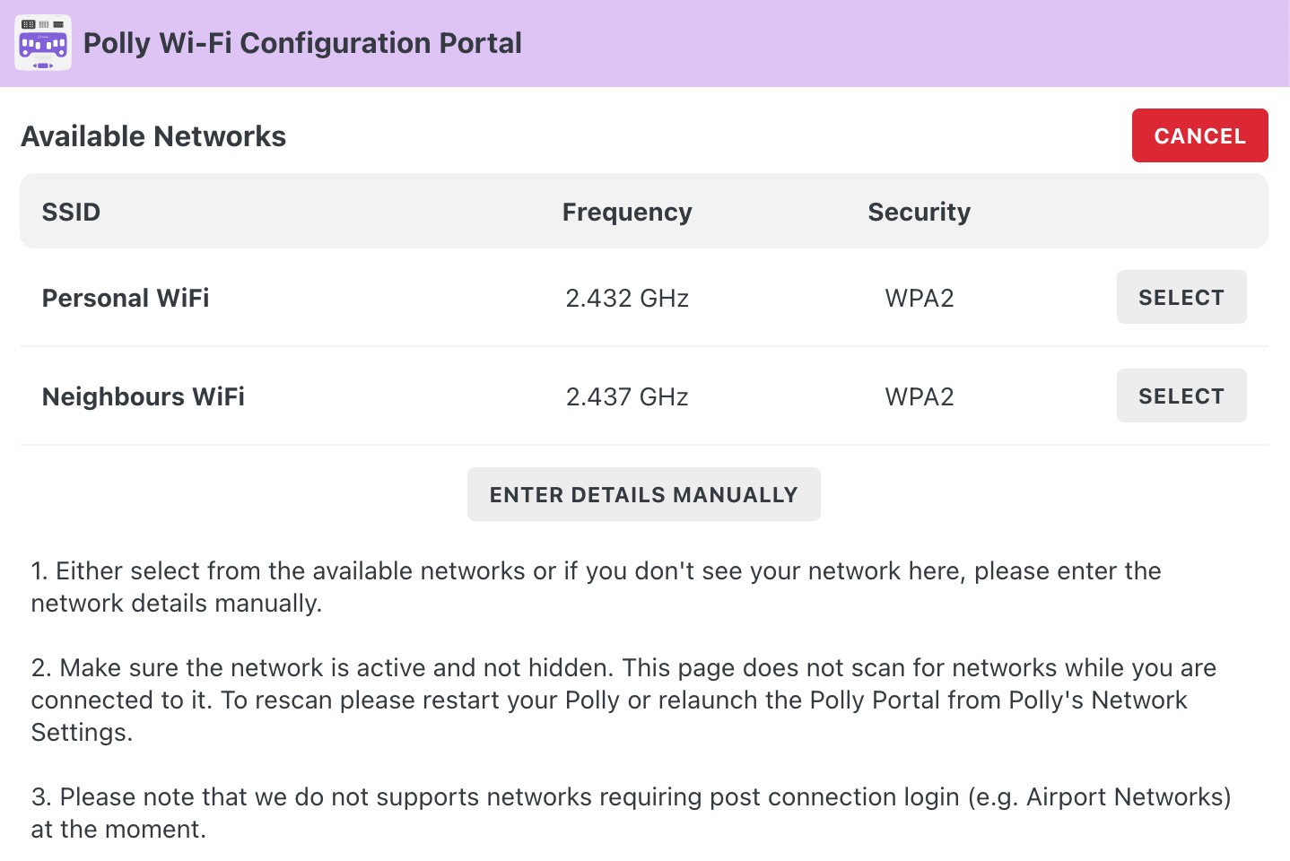Click the Polly Wi-Fi Configuration Portal title

(x=302, y=43)
